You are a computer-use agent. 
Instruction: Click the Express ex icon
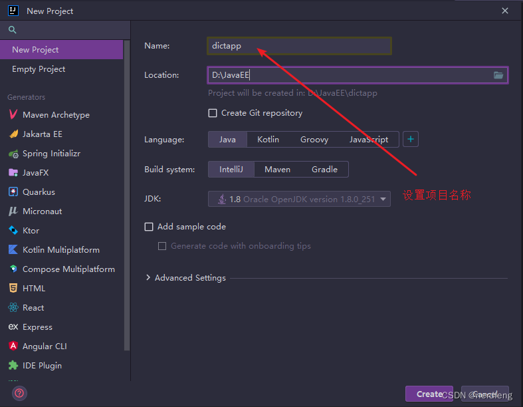pyautogui.click(x=13, y=327)
